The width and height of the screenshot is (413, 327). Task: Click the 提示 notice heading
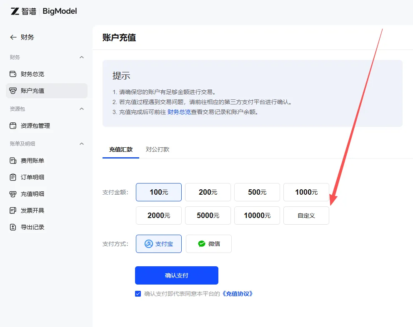(x=121, y=76)
